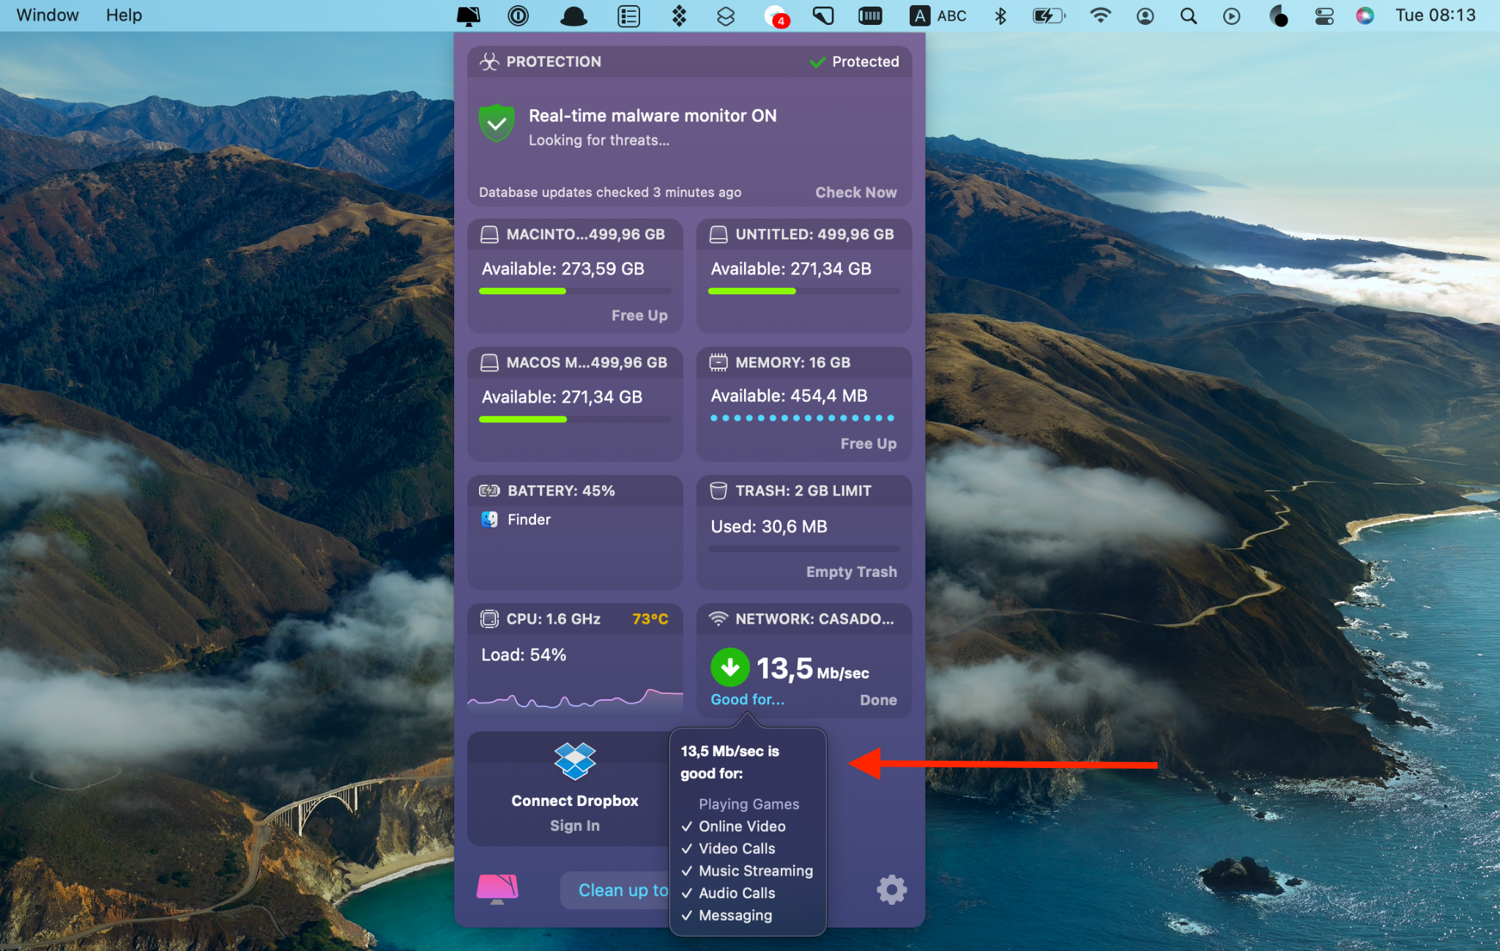
Task: Select the CPU processor icon
Action: tap(489, 619)
